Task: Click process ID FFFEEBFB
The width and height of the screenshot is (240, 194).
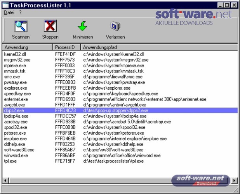Action: (65, 88)
